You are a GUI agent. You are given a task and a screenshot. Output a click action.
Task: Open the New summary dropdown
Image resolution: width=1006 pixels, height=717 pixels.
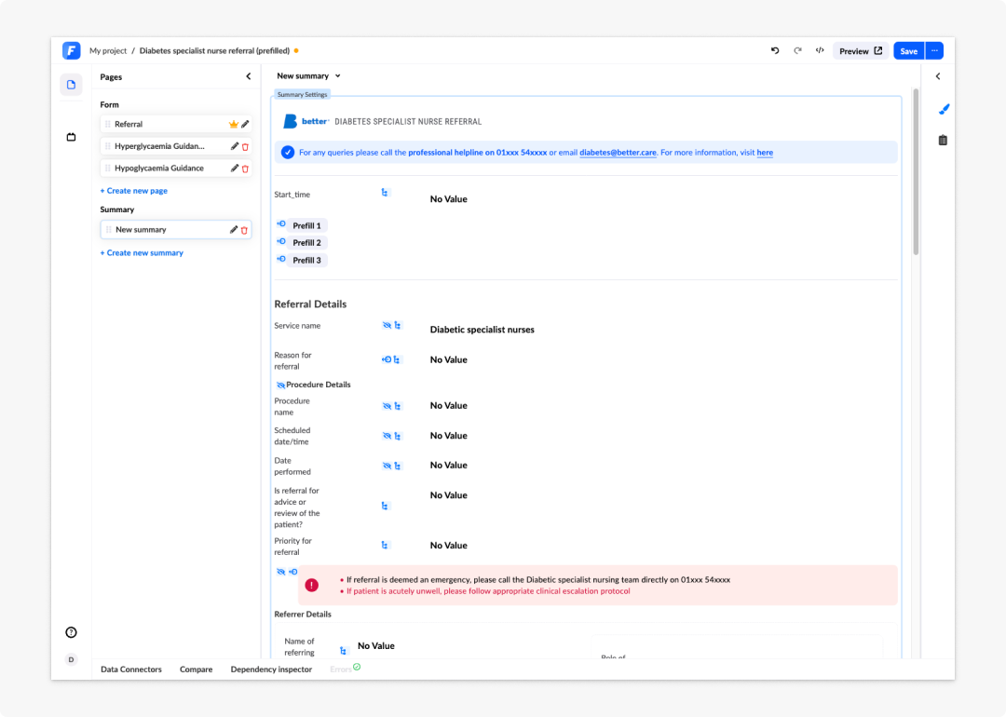308,75
